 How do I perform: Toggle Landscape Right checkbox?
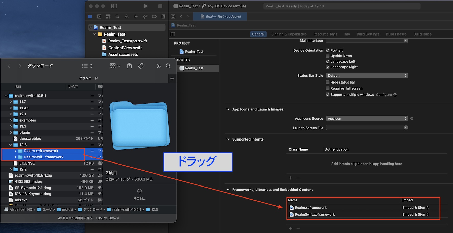coord(328,67)
